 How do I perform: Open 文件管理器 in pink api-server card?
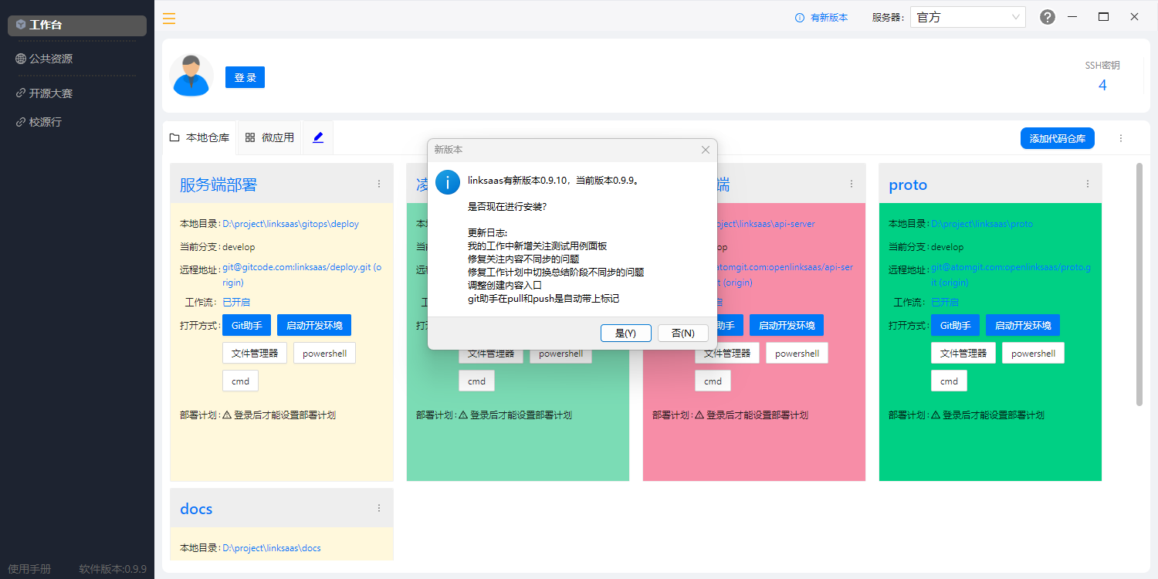[x=727, y=354]
